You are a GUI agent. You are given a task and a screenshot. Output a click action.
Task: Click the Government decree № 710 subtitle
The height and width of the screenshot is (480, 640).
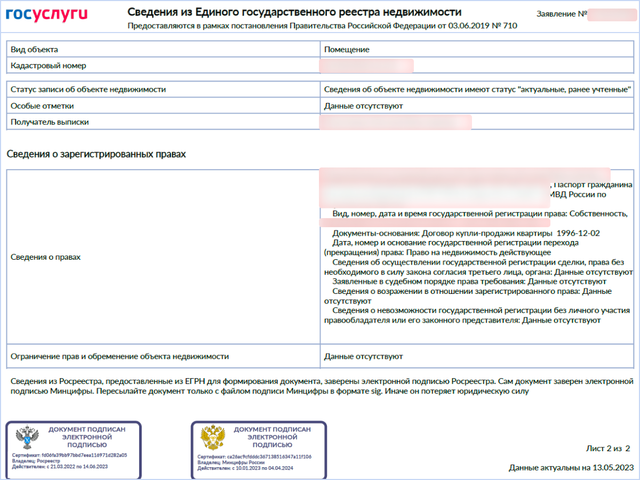coord(322,26)
